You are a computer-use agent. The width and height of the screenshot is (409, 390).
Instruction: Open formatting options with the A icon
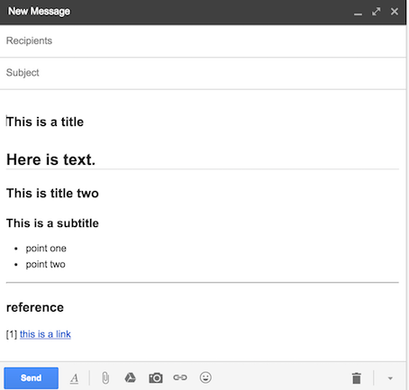pos(74,378)
